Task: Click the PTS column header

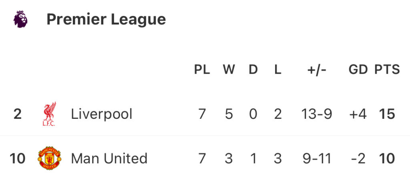Action: coord(387,70)
